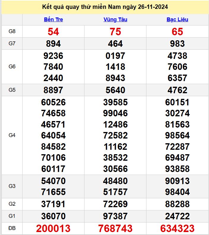Click the G3 row label
The height and width of the screenshot is (235, 209).
pyautogui.click(x=12, y=186)
